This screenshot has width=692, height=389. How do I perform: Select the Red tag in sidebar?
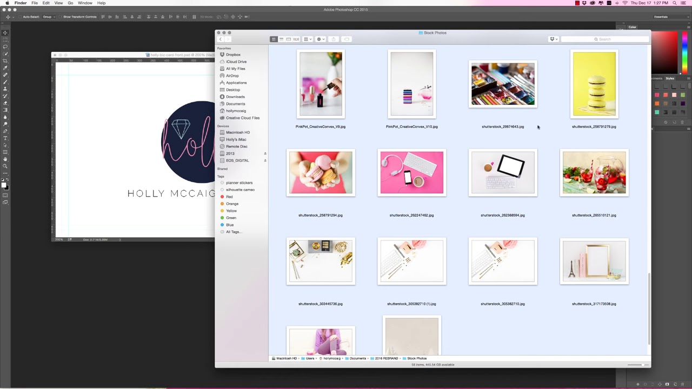point(229,197)
